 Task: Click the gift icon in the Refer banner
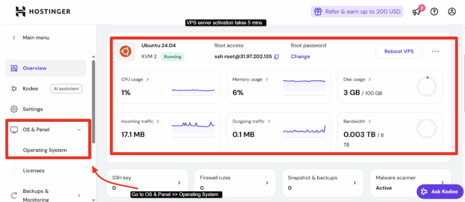[x=318, y=12]
